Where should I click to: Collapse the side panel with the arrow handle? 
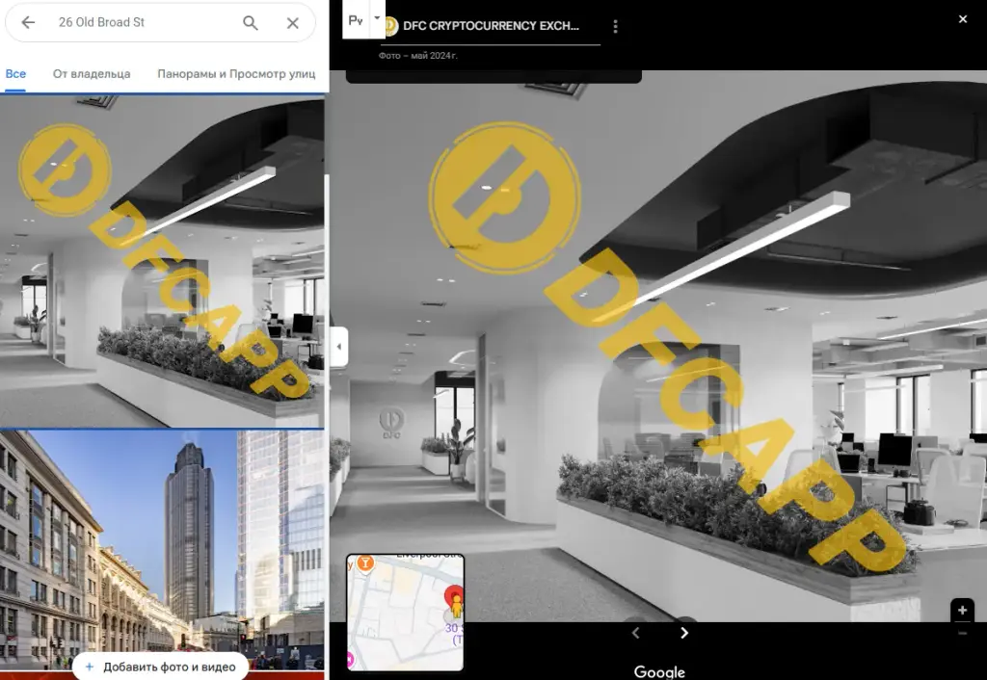coord(338,347)
